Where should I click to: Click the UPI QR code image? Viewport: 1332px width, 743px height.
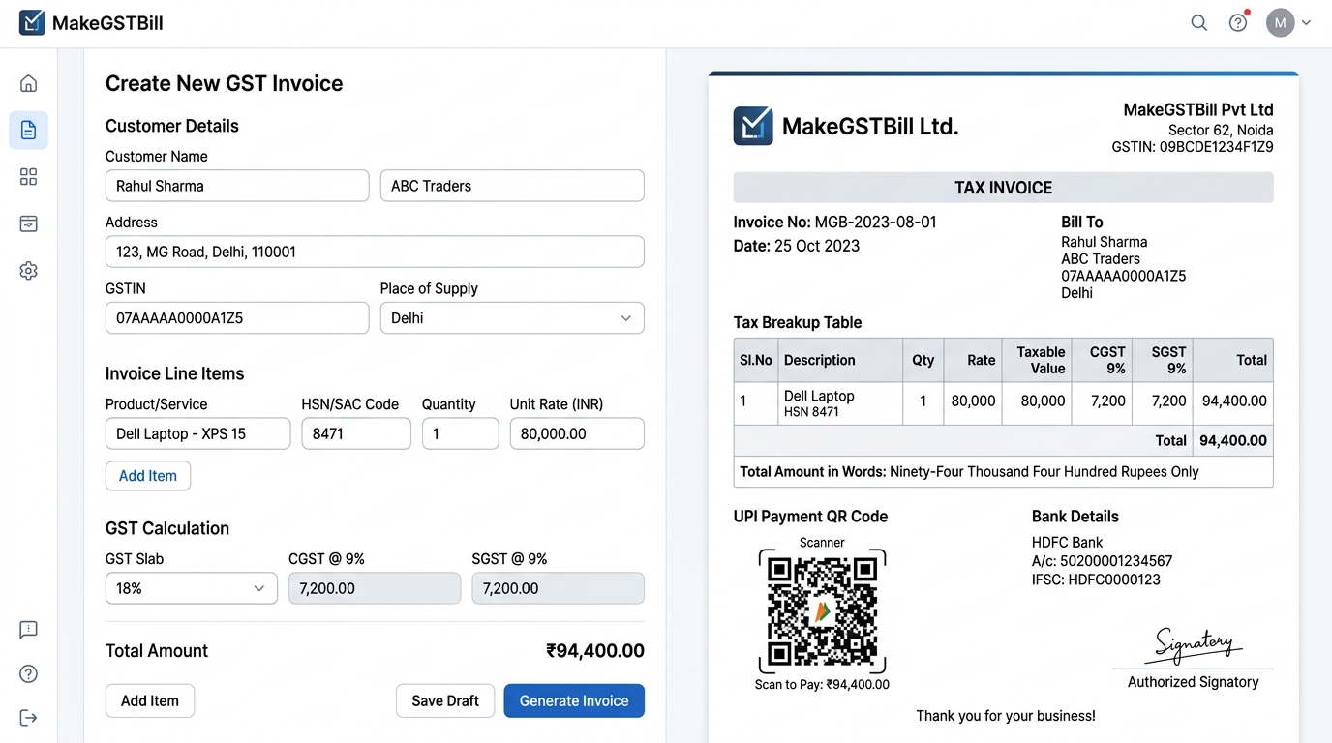click(x=822, y=611)
